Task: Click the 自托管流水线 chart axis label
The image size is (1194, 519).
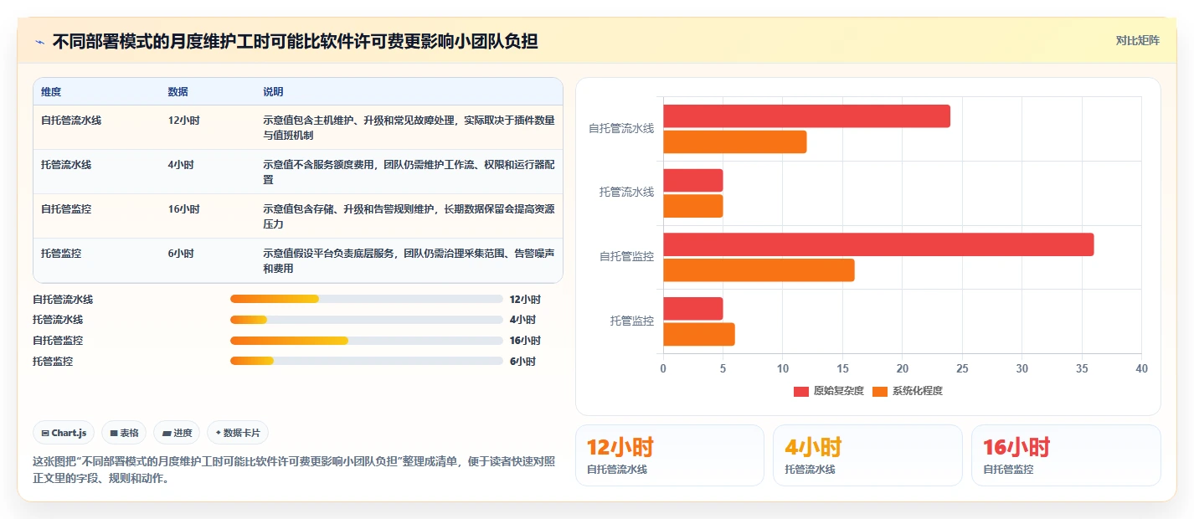Action: coord(621,129)
